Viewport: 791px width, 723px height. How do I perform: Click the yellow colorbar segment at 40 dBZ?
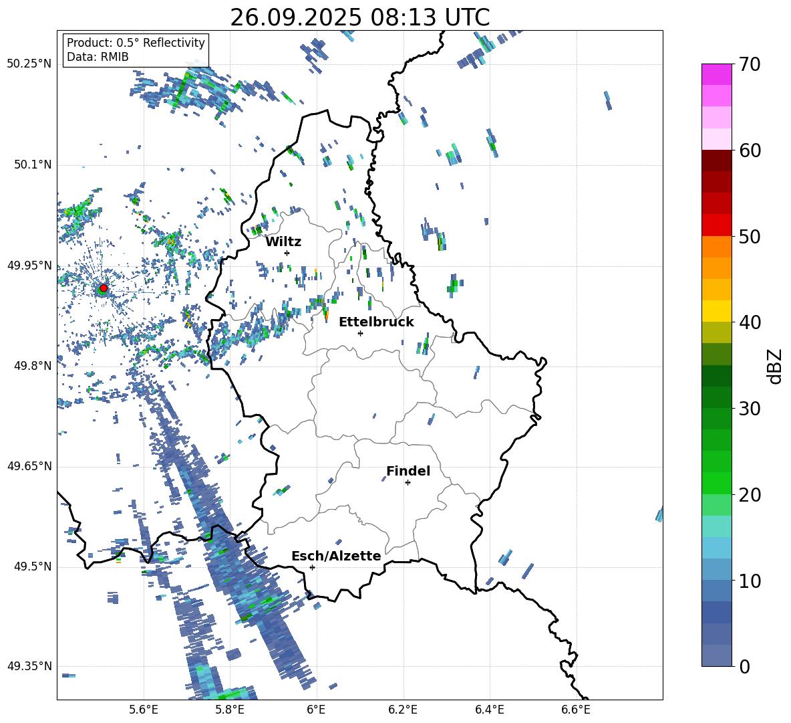pos(717,311)
